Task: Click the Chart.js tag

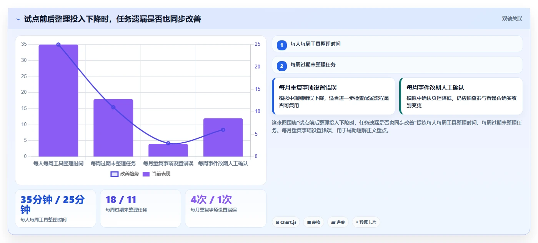Action: point(286,222)
